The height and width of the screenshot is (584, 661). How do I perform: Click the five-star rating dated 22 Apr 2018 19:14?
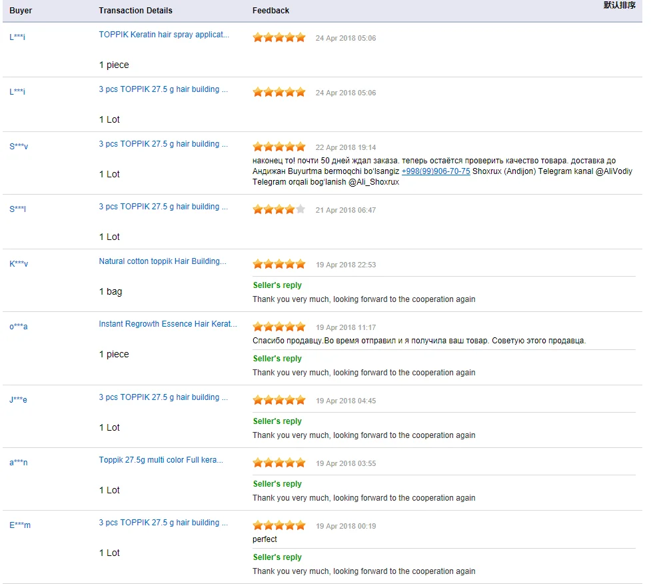coord(279,147)
